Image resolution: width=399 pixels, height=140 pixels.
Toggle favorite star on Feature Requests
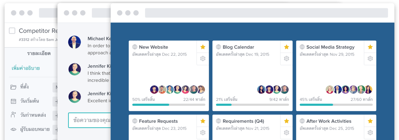tap(203, 121)
